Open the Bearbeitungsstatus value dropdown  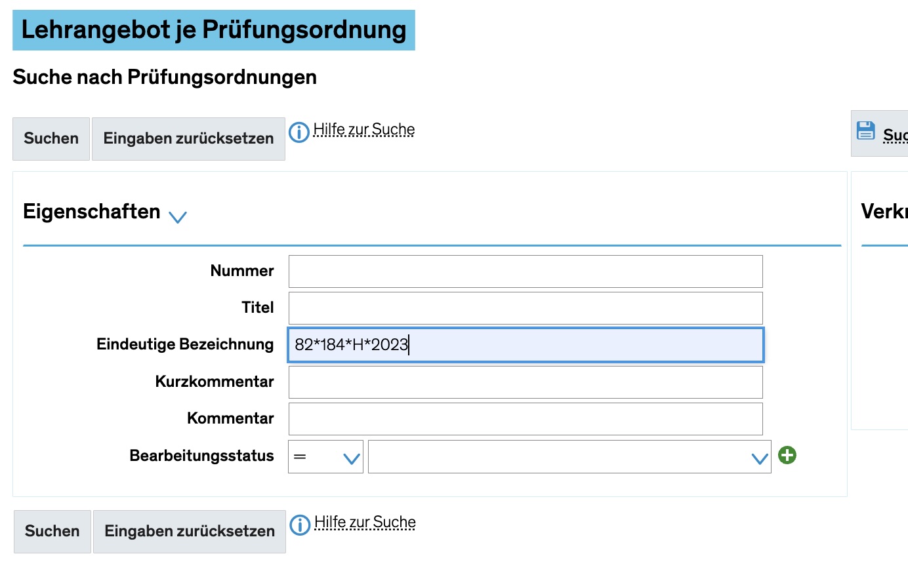tap(569, 457)
